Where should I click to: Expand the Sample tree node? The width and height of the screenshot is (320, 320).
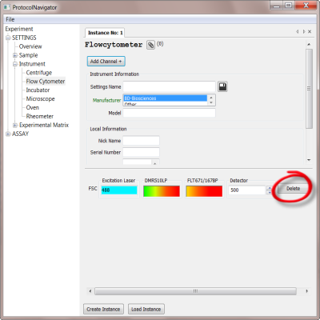pyautogui.click(x=15, y=55)
